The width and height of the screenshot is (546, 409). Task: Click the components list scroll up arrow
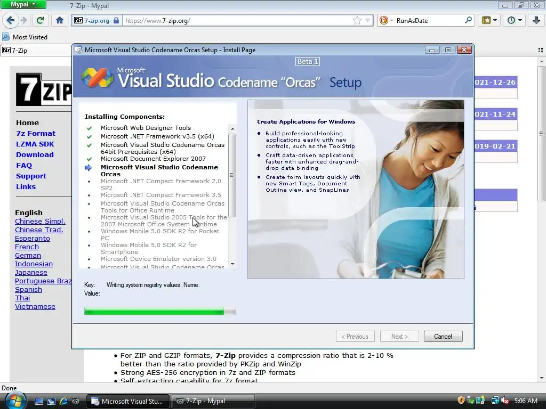232,129
